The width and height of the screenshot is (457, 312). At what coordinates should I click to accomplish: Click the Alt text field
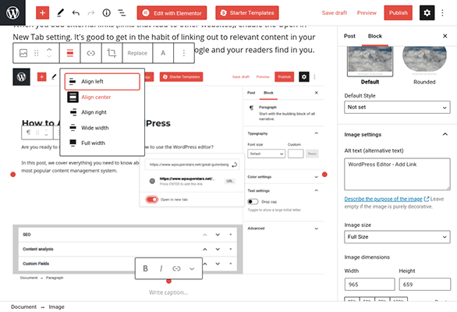pos(397,174)
